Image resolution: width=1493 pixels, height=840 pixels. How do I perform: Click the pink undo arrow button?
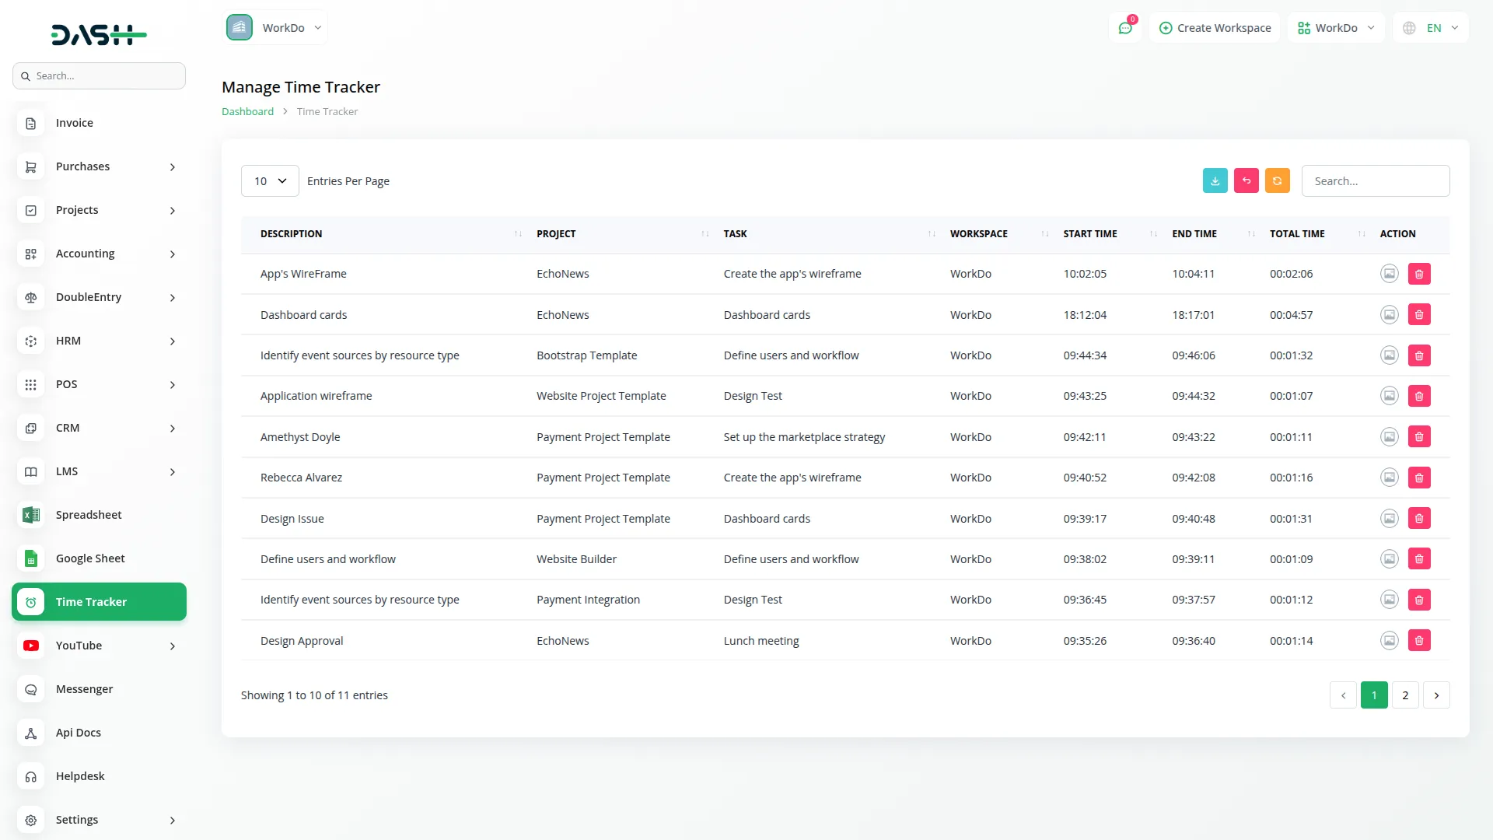coord(1246,180)
